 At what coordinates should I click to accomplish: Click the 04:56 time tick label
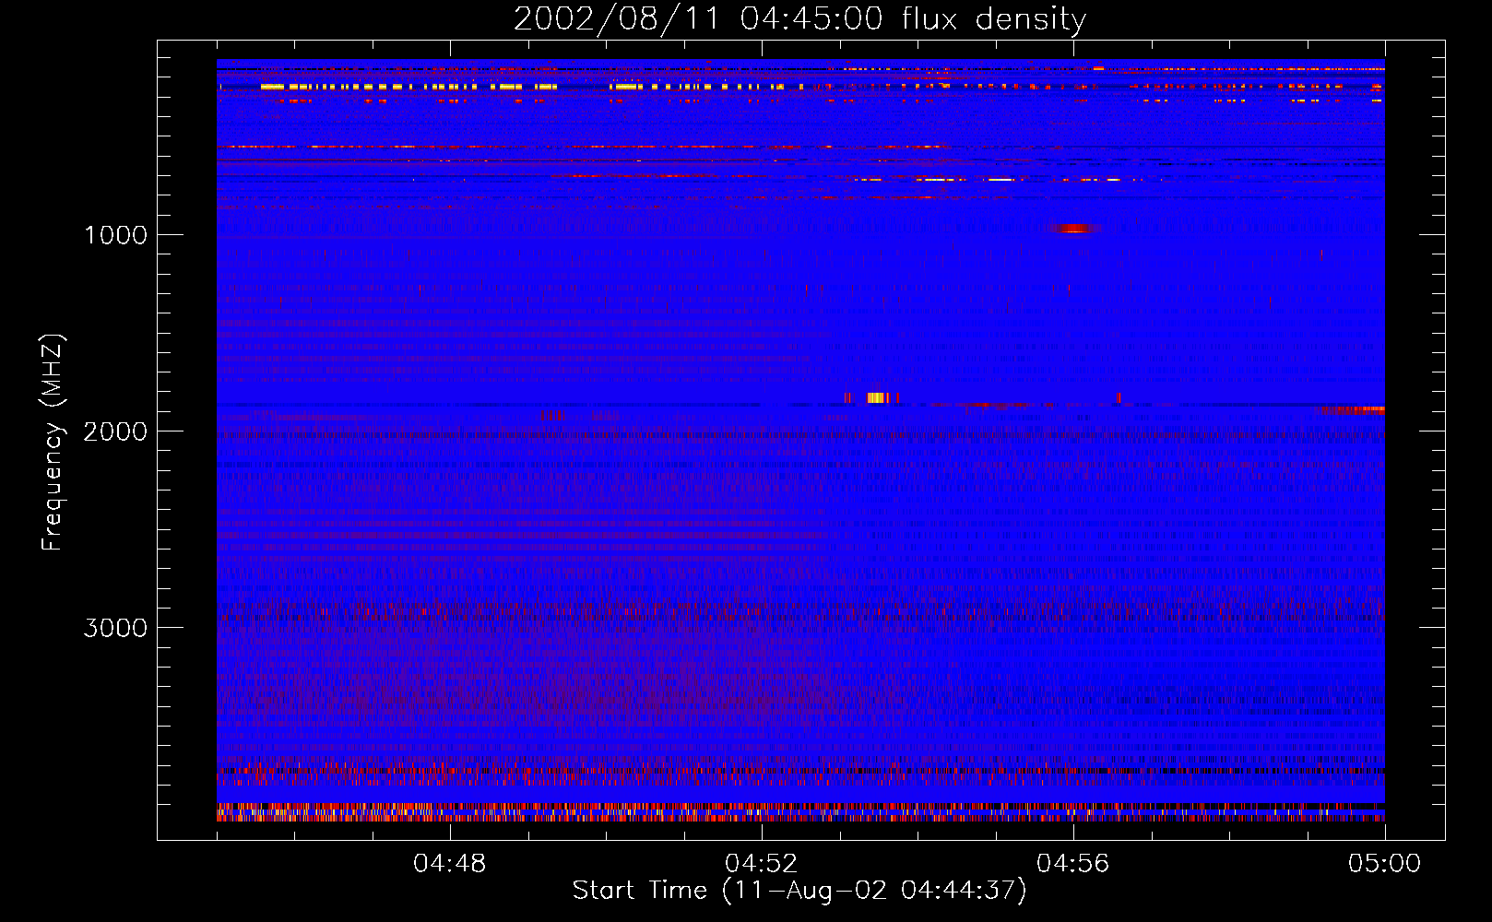point(1073,863)
